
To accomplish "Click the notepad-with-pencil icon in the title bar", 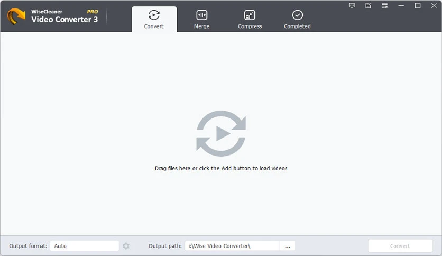I will pyautogui.click(x=368, y=6).
